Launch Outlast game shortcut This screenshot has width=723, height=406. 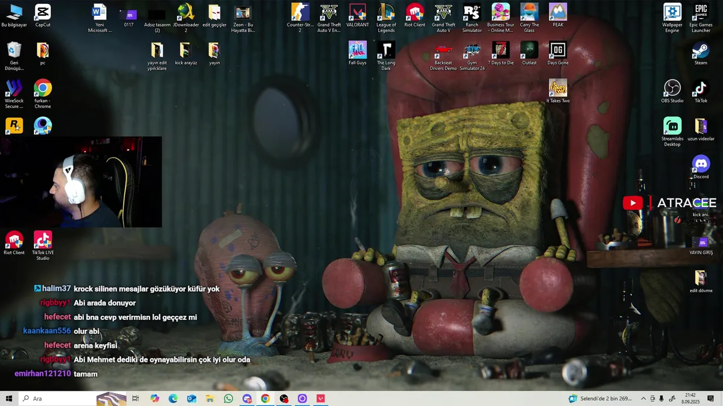click(529, 54)
